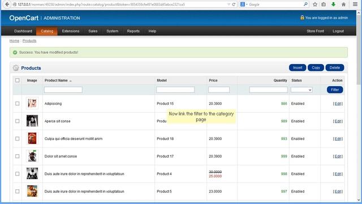Focus the Product Name filter field
Image resolution: width=362 pixels, height=204 pixels.
(x=63, y=90)
